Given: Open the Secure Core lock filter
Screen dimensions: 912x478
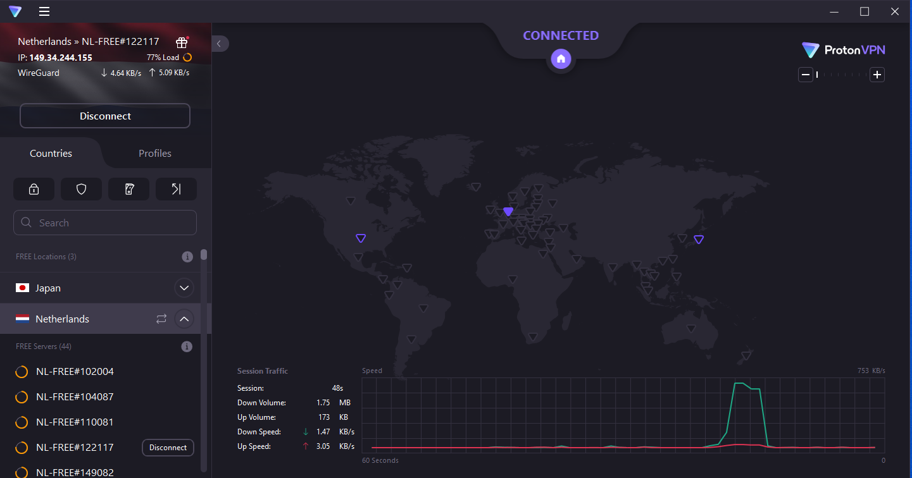Looking at the screenshot, I should click(x=34, y=188).
